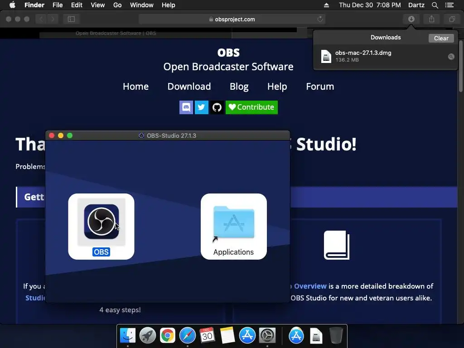Click the OBS-Studio 27.1.3 window title
The image size is (464, 348).
pos(171,135)
